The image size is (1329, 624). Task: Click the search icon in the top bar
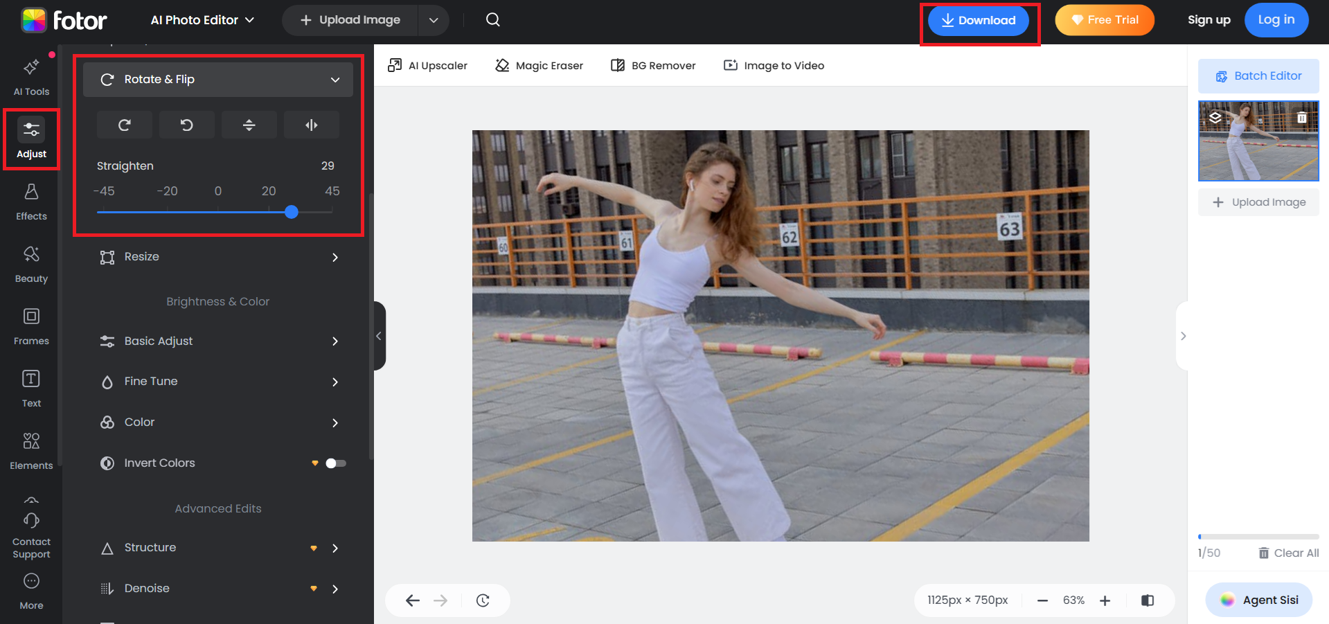(492, 19)
